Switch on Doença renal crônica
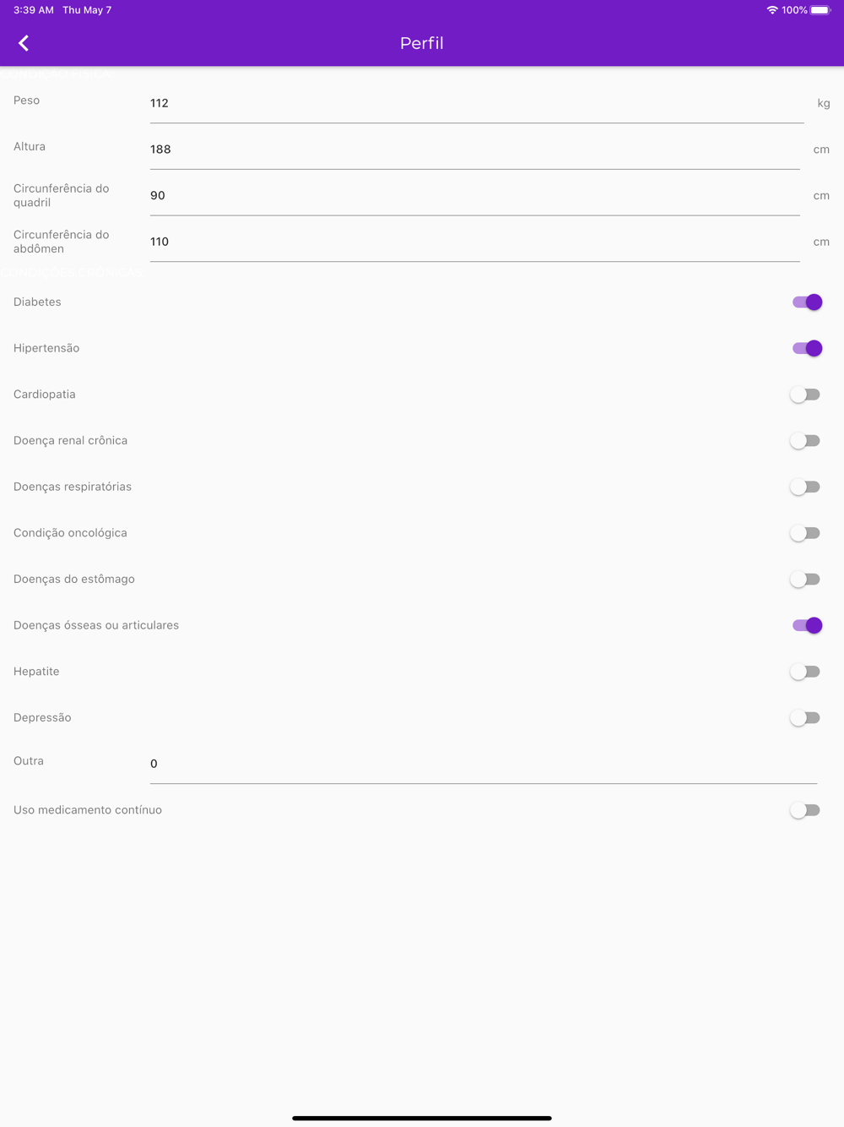This screenshot has width=844, height=1127. tap(805, 441)
